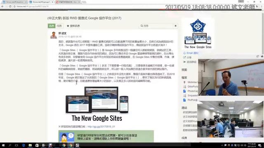Click the extension icon beside Chrome menu
This screenshot has width=264, height=148.
coord(257,7)
